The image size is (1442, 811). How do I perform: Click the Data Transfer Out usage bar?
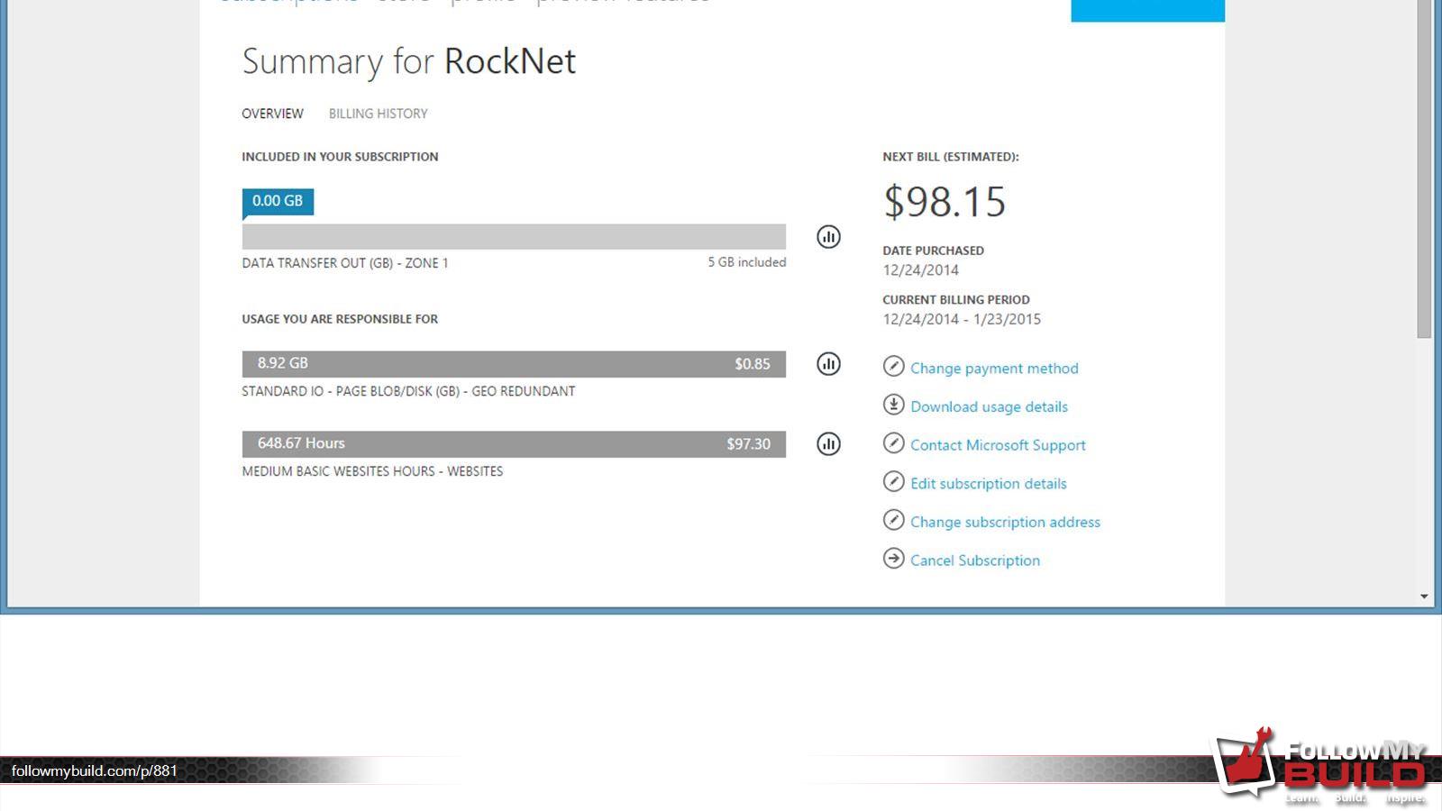tap(514, 237)
